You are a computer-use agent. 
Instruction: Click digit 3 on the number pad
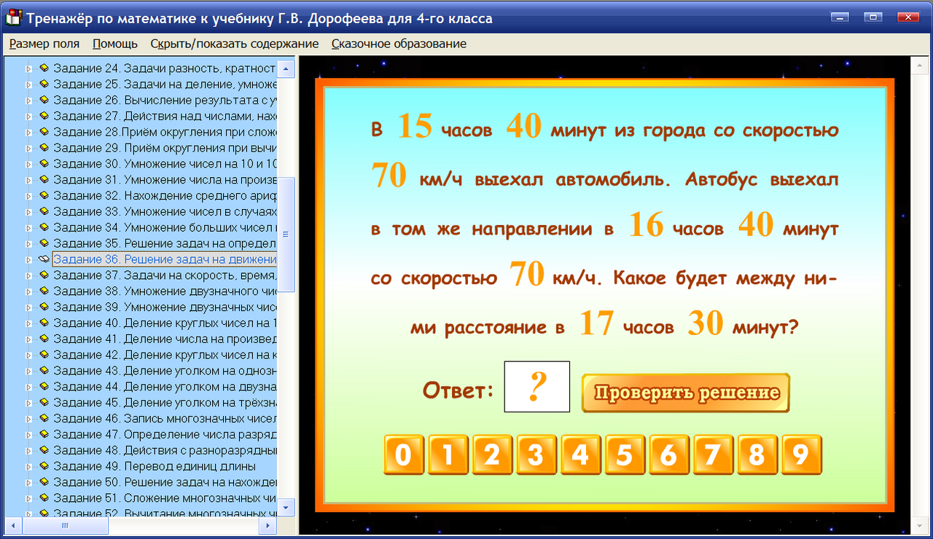(536, 454)
